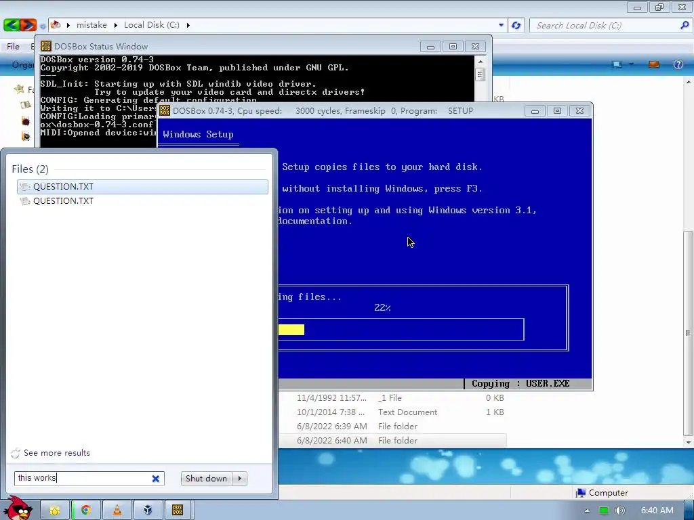Click the preview pane icon in Explorer toolbar

pyautogui.click(x=654, y=64)
